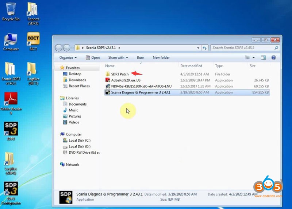Open Downloads in Favorites
This screenshot has height=209, width=292.
pos(77,80)
